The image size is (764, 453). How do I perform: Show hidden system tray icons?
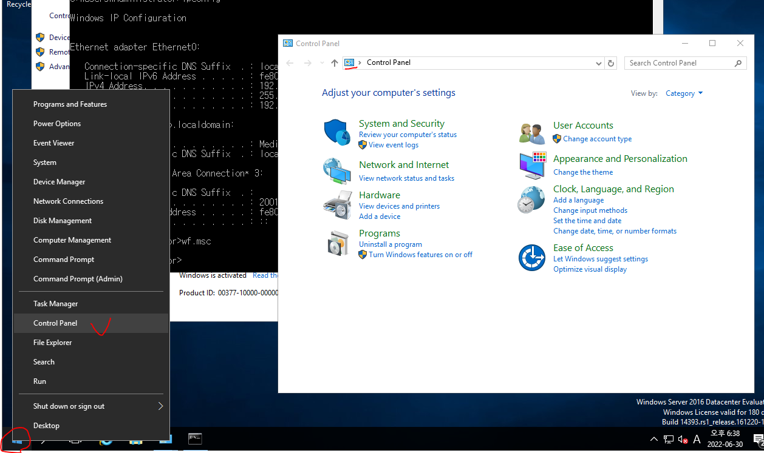tap(654, 439)
